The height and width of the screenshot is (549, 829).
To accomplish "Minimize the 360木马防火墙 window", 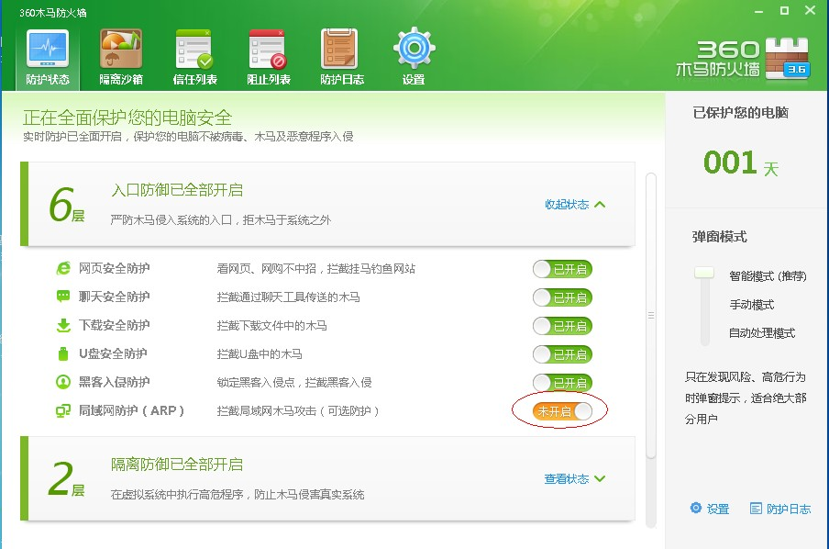I will (x=759, y=11).
